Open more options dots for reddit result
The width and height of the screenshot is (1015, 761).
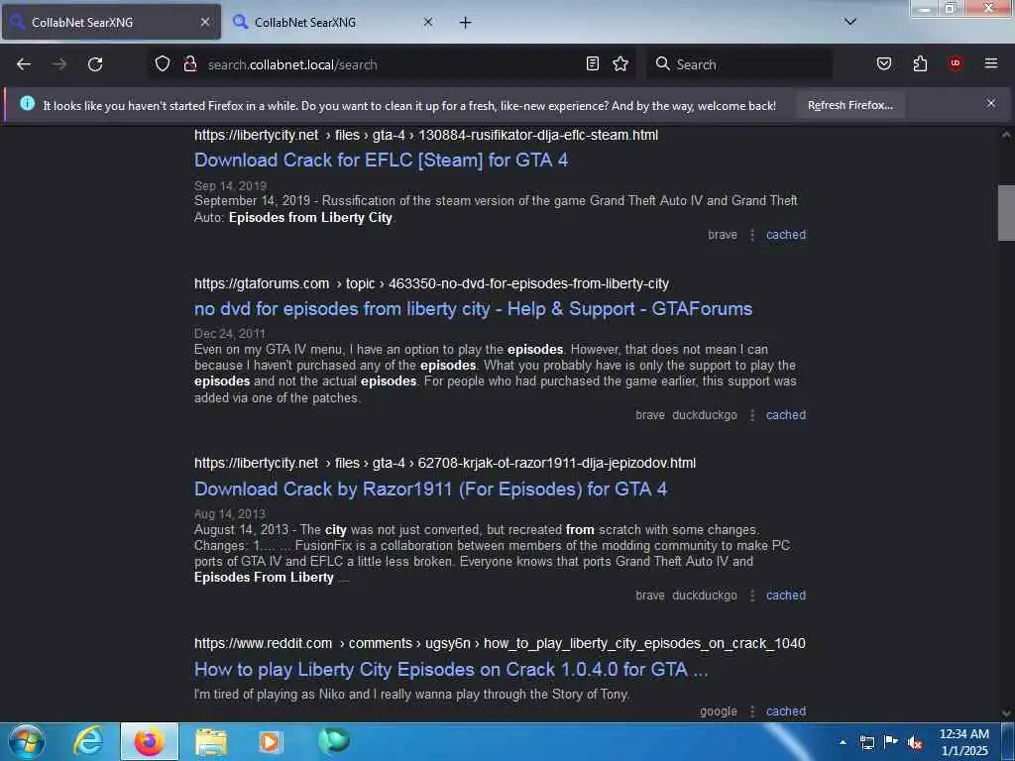[752, 711]
